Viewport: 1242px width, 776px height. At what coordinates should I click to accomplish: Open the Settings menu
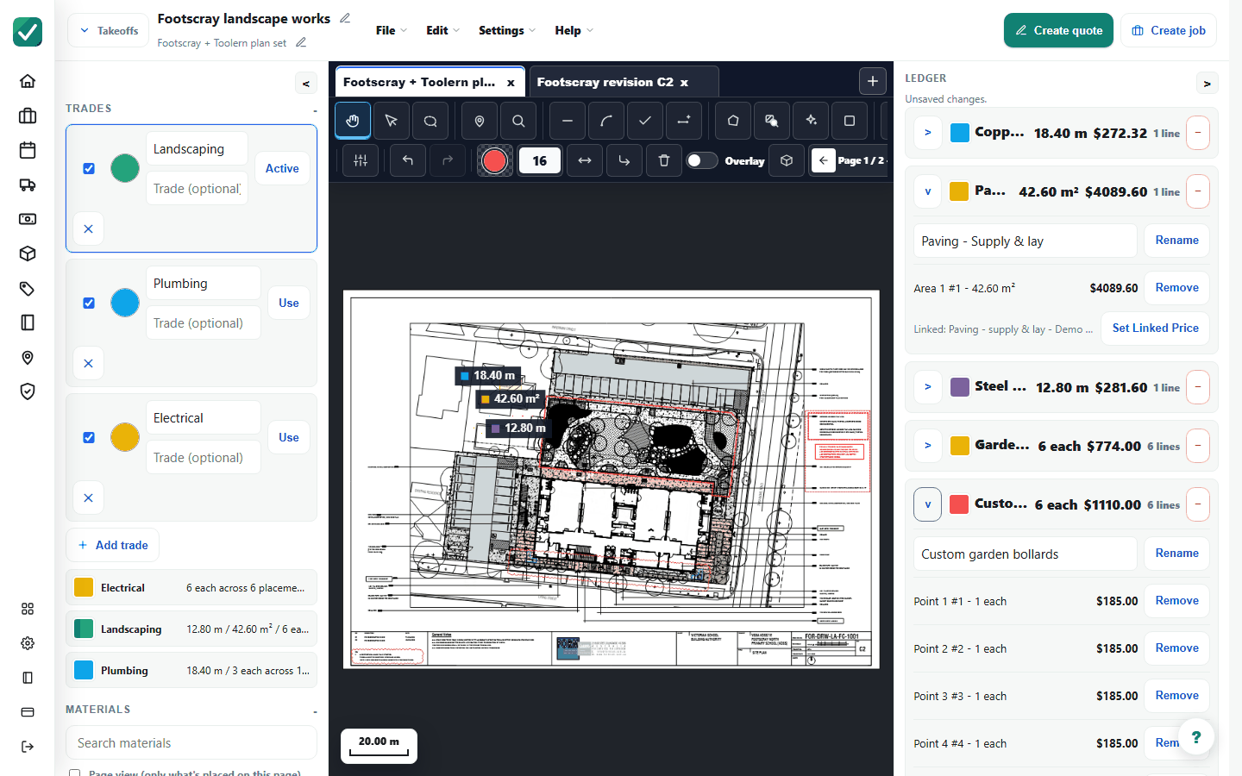point(507,30)
